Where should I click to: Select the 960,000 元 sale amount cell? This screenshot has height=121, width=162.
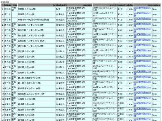(79, 89)
